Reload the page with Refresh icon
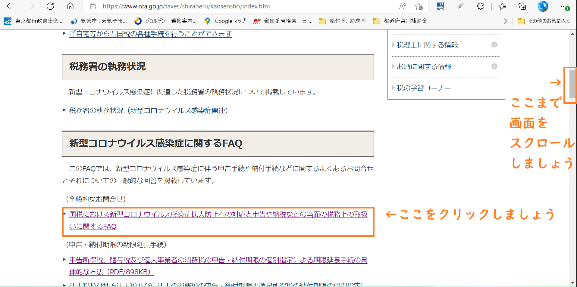The width and height of the screenshot is (577, 287). 50,6
